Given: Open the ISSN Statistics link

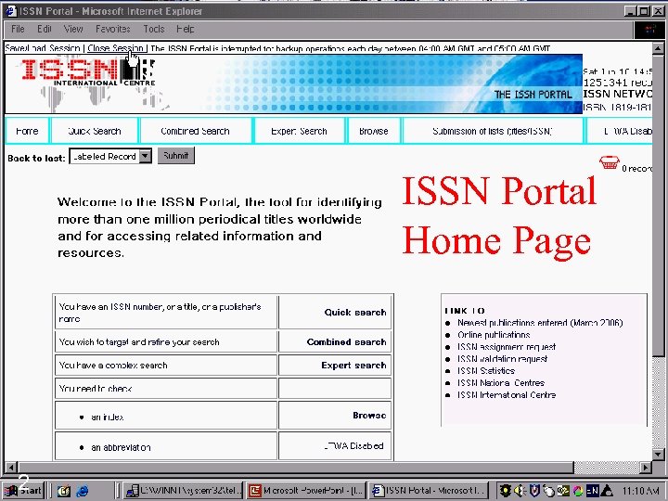Looking at the screenshot, I should 485,370.
